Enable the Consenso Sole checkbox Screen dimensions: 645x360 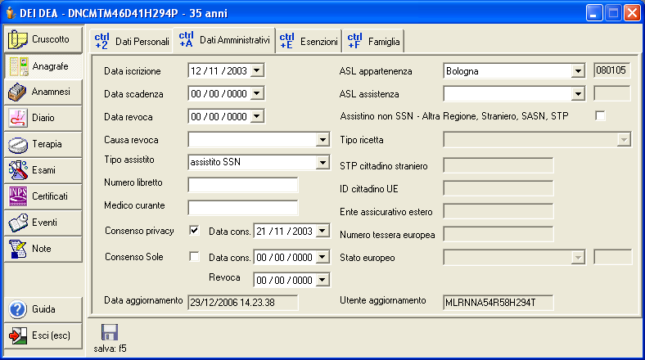194,257
